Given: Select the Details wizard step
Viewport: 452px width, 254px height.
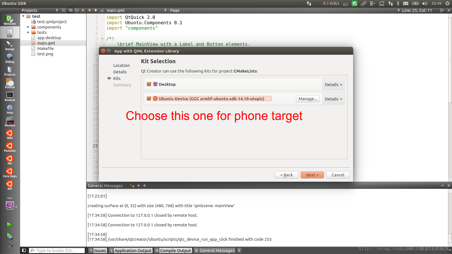Looking at the screenshot, I should [120, 72].
